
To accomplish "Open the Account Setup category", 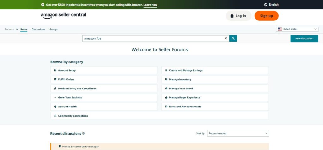I will click(104, 70).
